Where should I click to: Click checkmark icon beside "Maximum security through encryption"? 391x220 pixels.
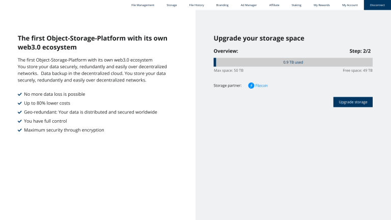point(20,130)
